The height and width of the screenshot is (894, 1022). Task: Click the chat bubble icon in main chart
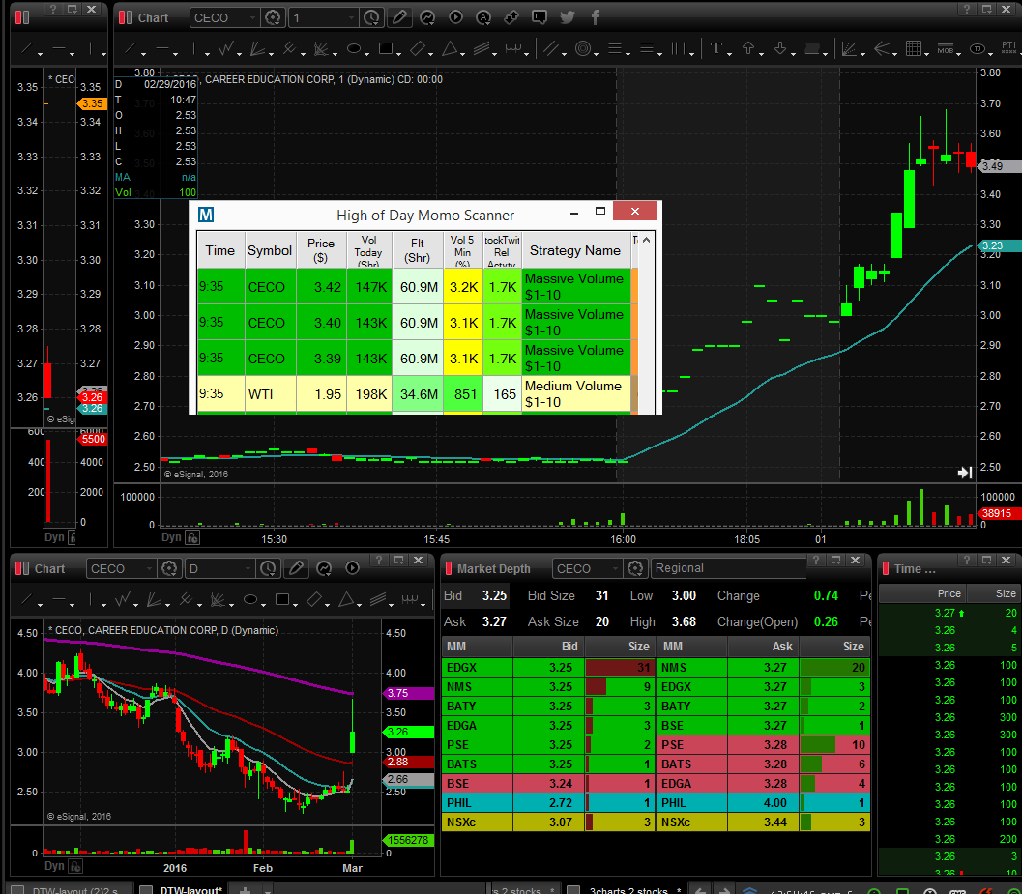[539, 17]
